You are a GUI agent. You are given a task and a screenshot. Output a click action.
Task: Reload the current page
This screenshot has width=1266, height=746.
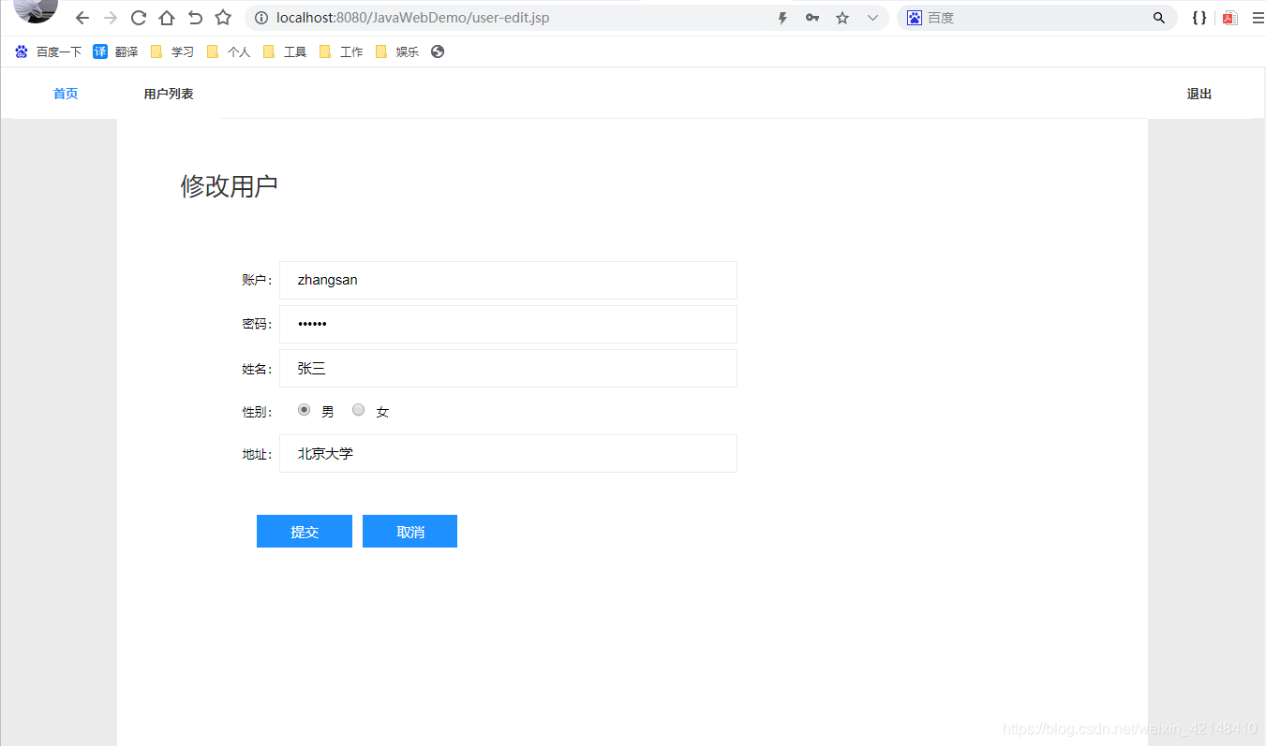138,17
